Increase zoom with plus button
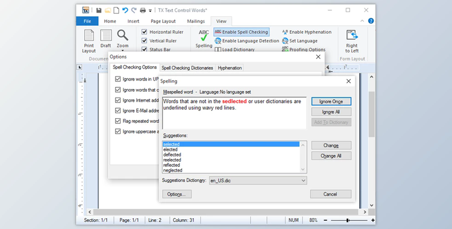 tap(372, 221)
